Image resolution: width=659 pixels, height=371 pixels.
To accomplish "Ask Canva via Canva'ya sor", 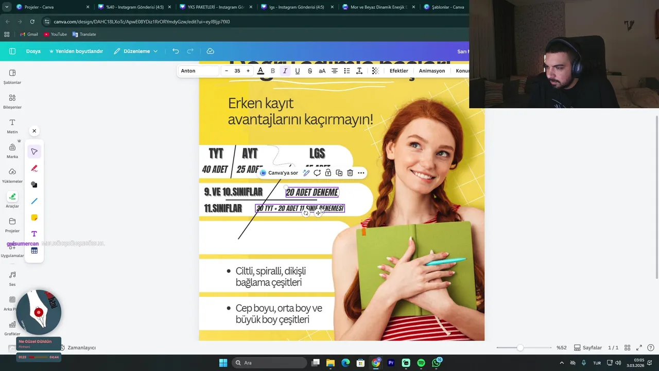I will coord(279,173).
